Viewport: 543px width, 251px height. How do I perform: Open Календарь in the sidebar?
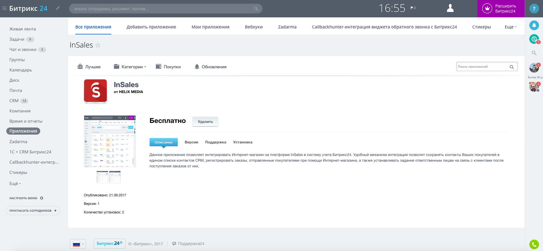(x=21, y=70)
